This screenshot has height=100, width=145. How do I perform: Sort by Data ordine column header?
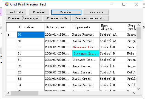pos(58,27)
